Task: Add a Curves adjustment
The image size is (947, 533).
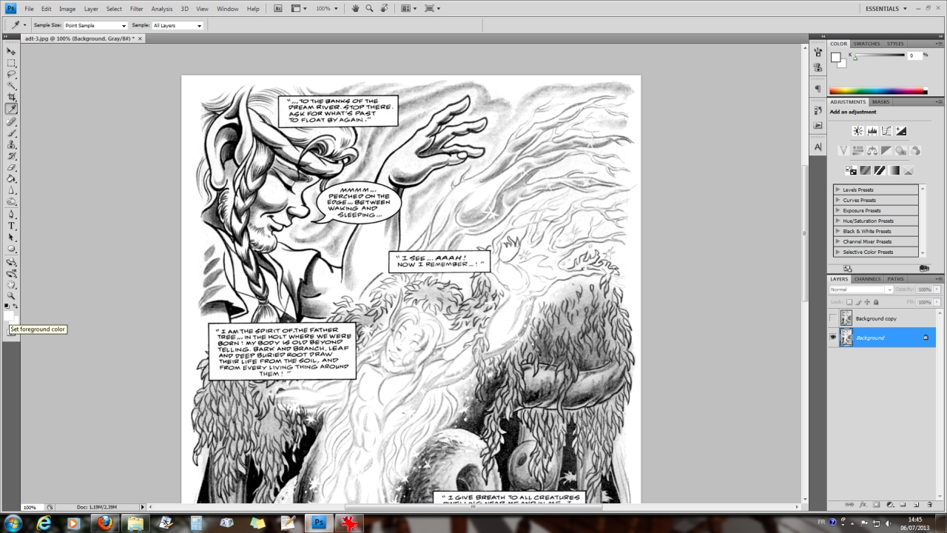Action: point(886,131)
